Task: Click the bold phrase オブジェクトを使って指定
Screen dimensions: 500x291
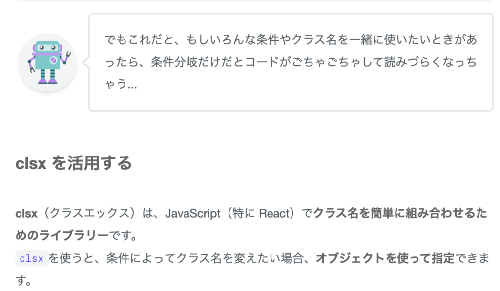Action: click(385, 258)
